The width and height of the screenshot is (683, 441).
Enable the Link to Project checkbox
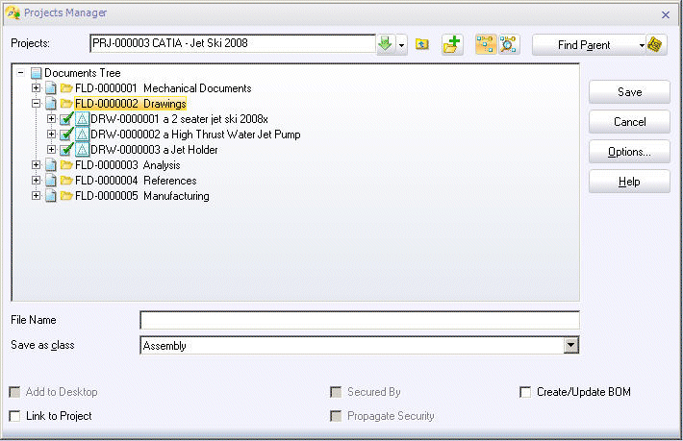14,416
